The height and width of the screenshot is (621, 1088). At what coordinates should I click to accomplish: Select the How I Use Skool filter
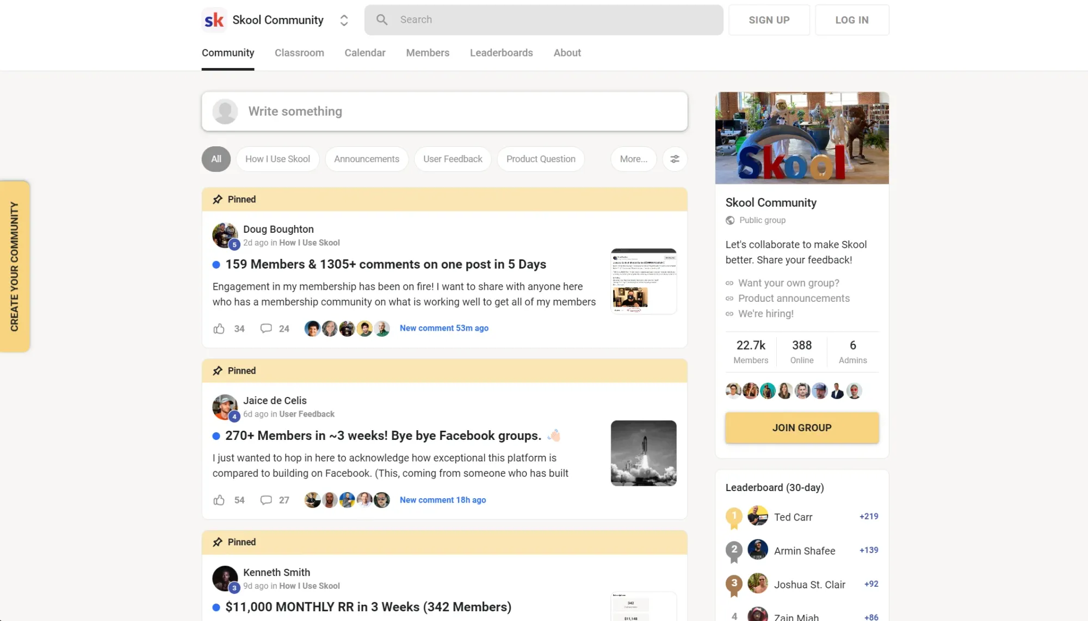tap(277, 159)
